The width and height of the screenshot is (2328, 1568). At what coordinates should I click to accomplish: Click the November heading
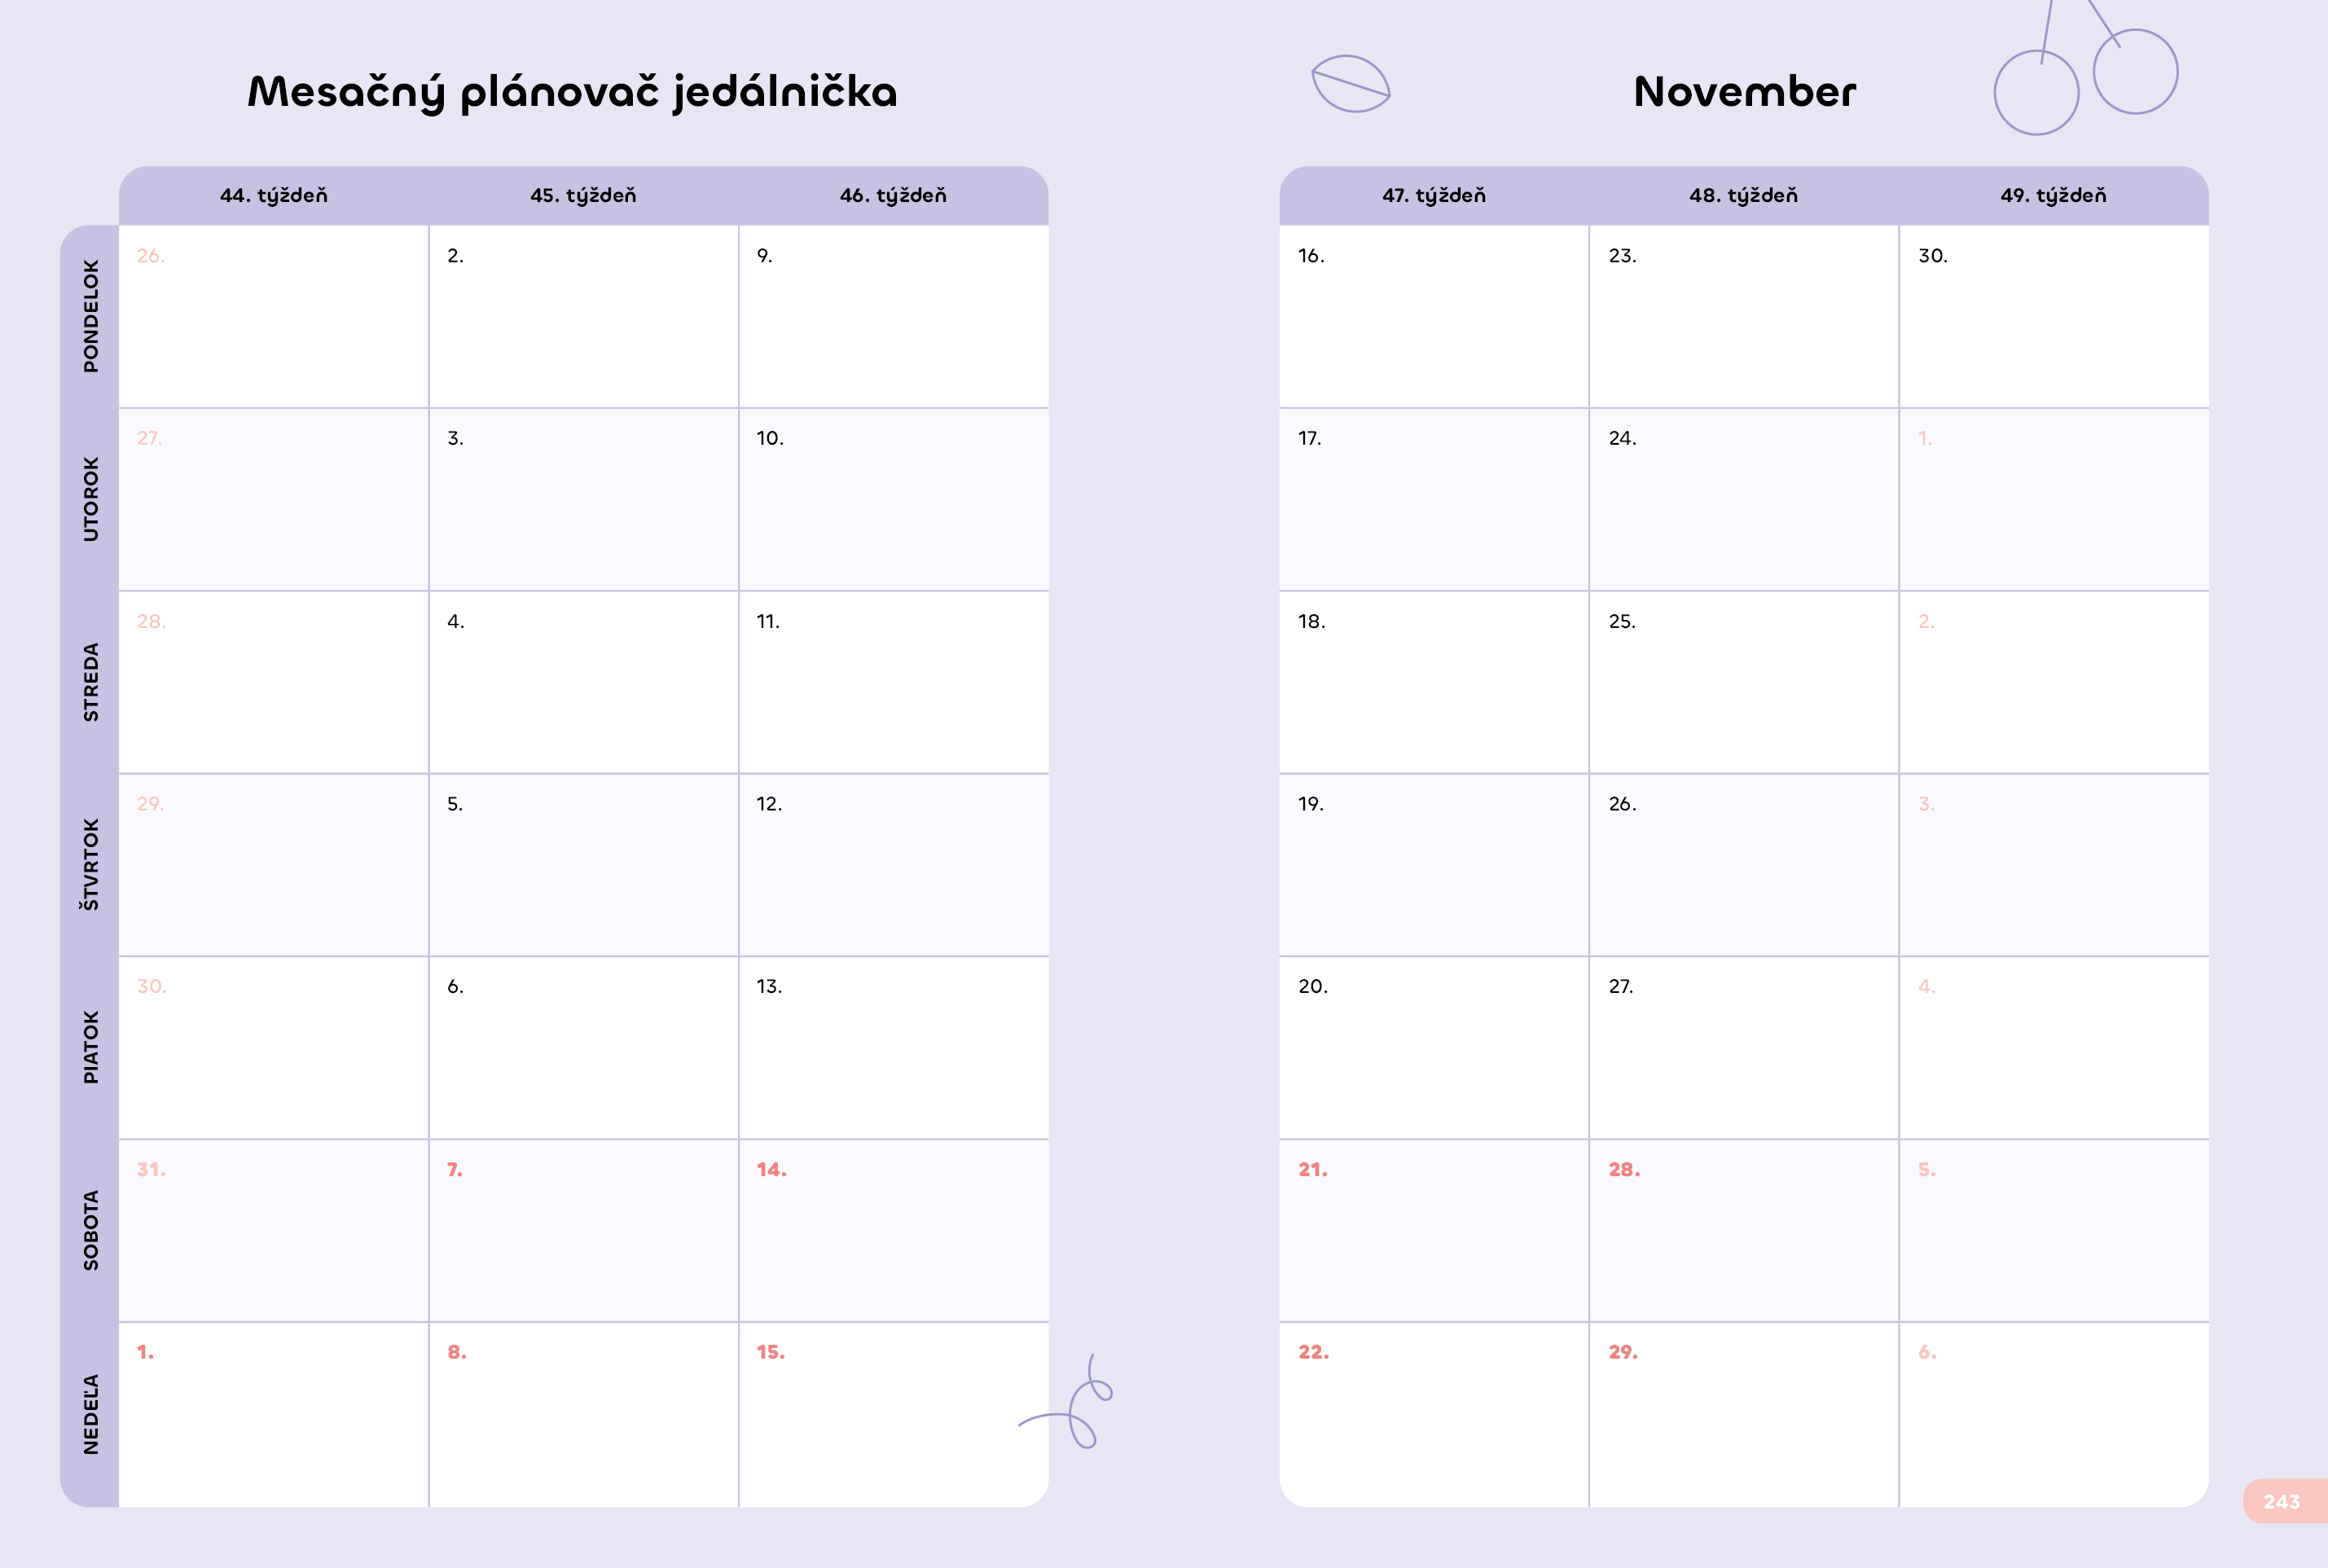pyautogui.click(x=1745, y=92)
